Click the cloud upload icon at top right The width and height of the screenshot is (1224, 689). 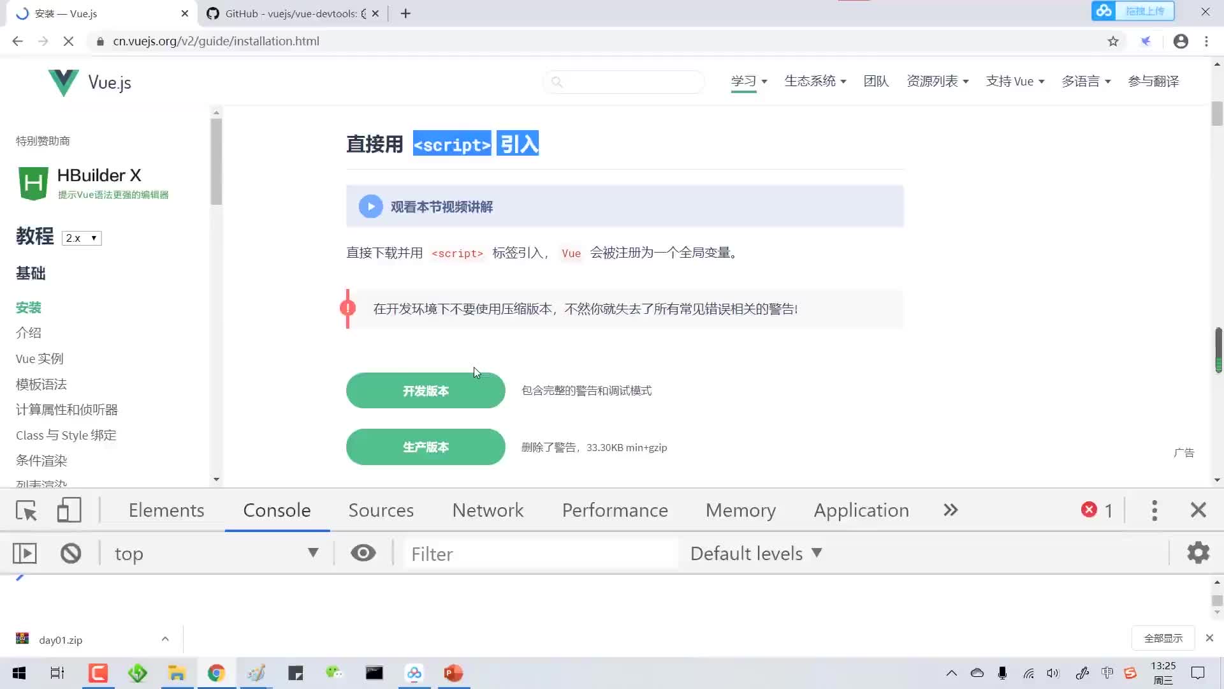pos(1104,11)
